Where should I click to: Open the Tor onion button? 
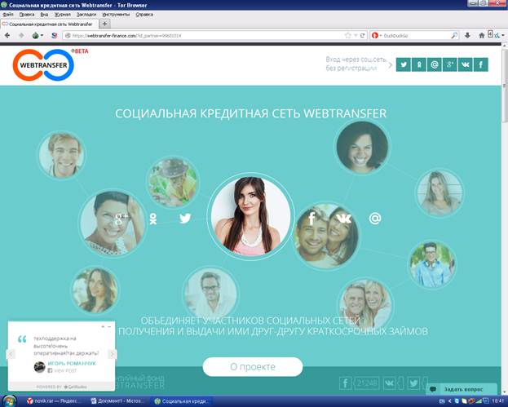36,35
